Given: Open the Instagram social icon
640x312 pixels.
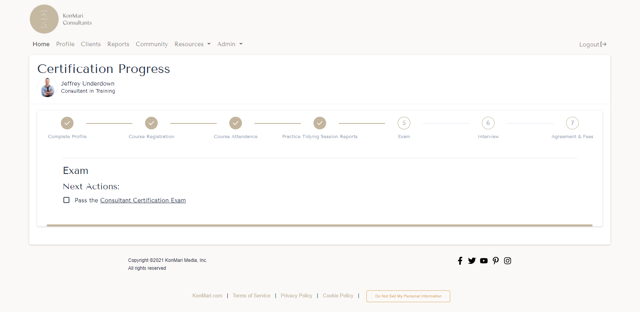Looking at the screenshot, I should [x=508, y=261].
